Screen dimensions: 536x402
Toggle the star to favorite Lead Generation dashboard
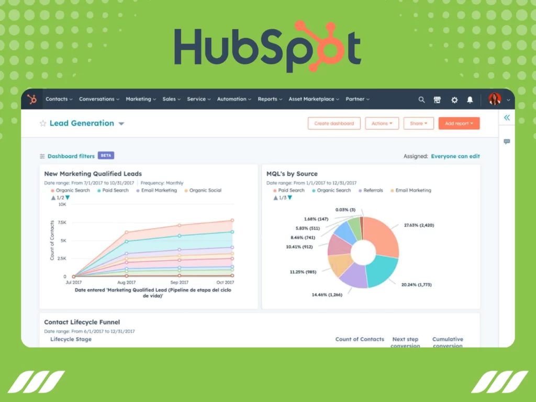click(42, 123)
